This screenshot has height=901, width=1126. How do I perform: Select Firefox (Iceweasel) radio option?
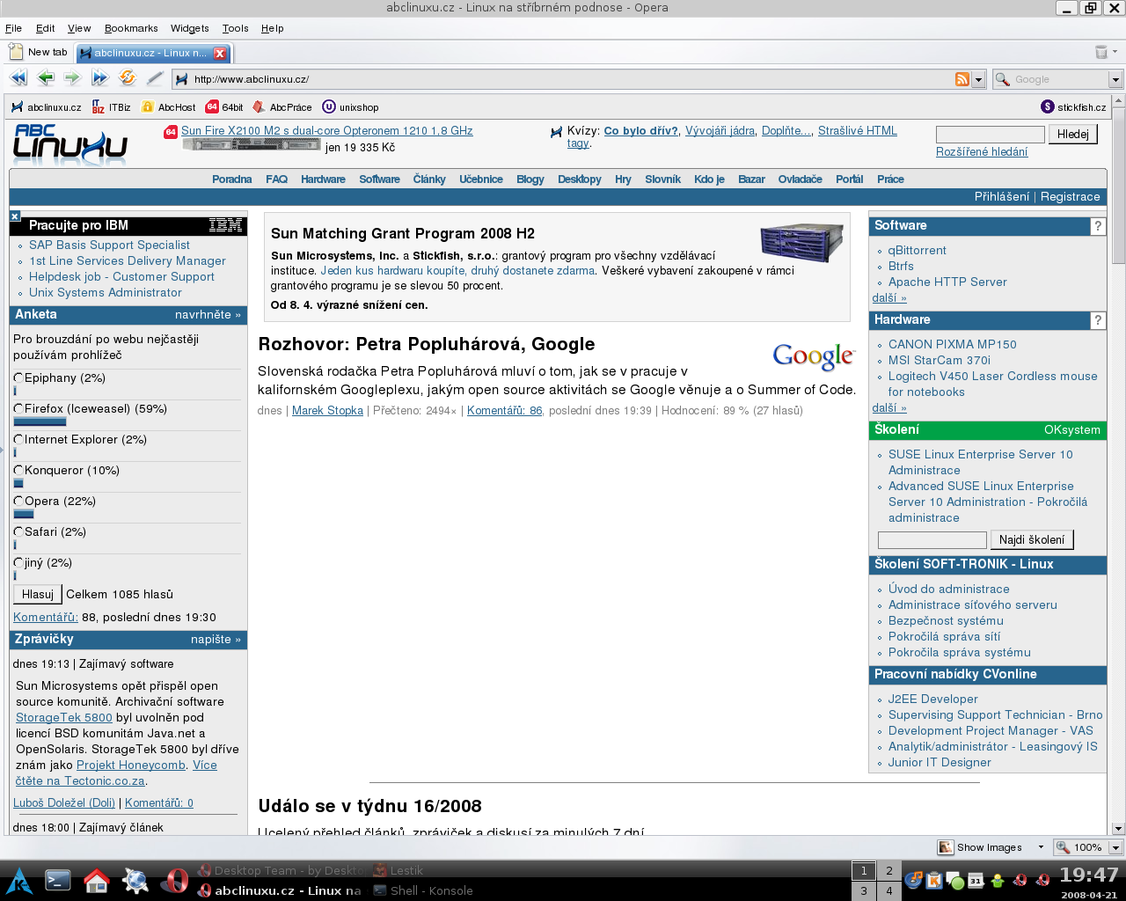[x=18, y=409]
